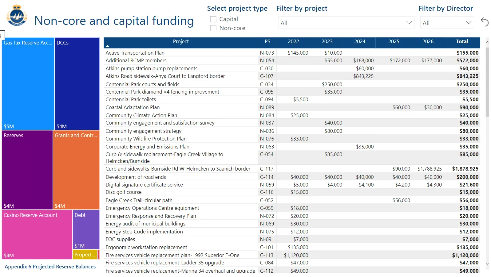This screenshot has height=277, width=491.
Task: Open the Filter by project dropdown
Action: 346,23
